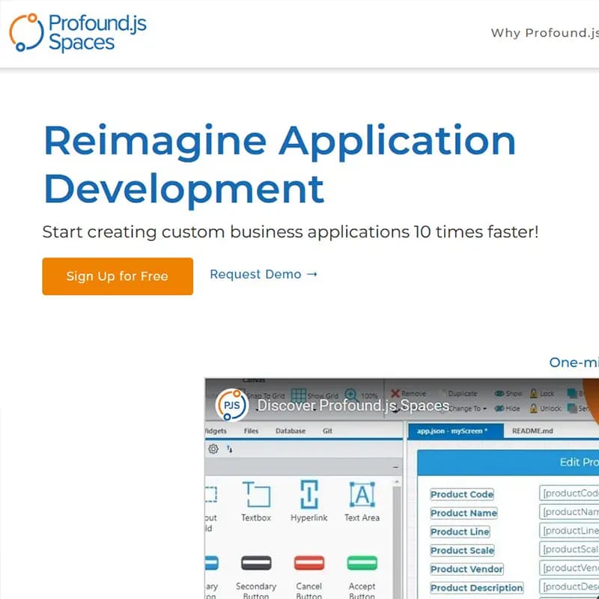Click the productCode input field

569,493
